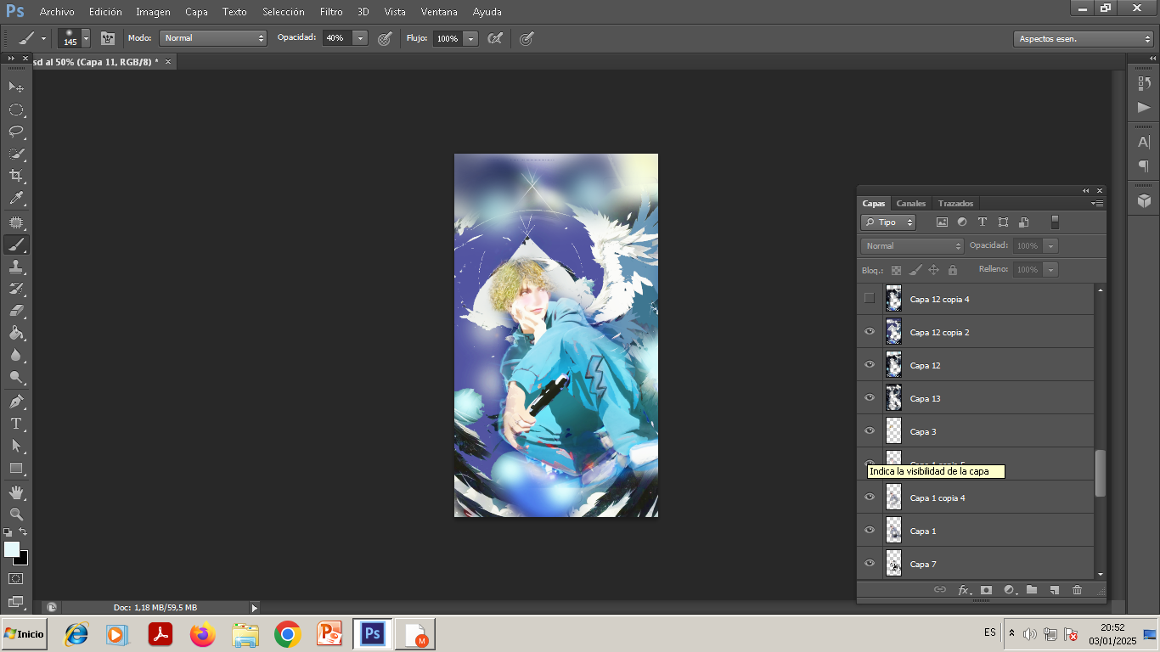Select the Quick Selection tool
The image size is (1160, 652).
pyautogui.click(x=16, y=154)
